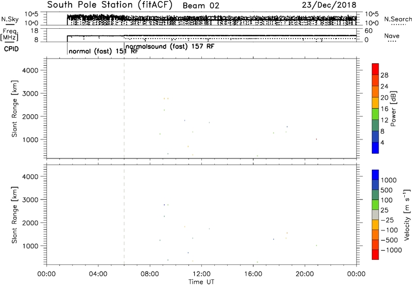
Task: Click the 'Time UT' axis label
Action: pos(201,282)
